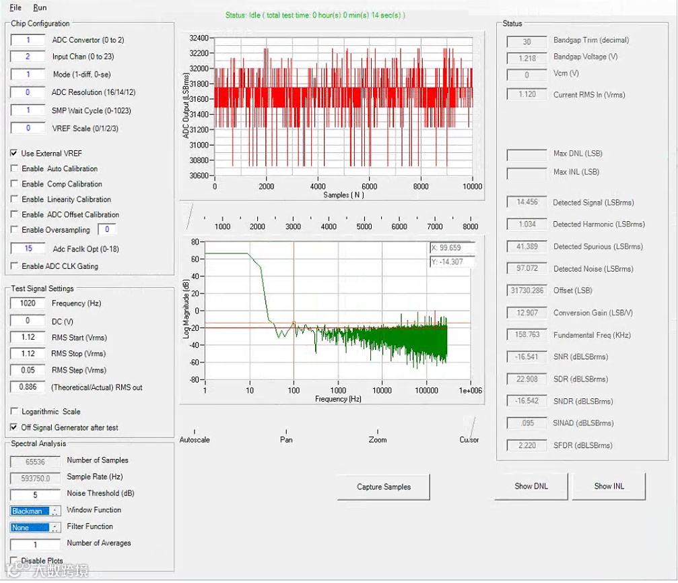678x583 pixels.
Task: Enable Auto Calibration checkbox
Action: pyautogui.click(x=14, y=168)
